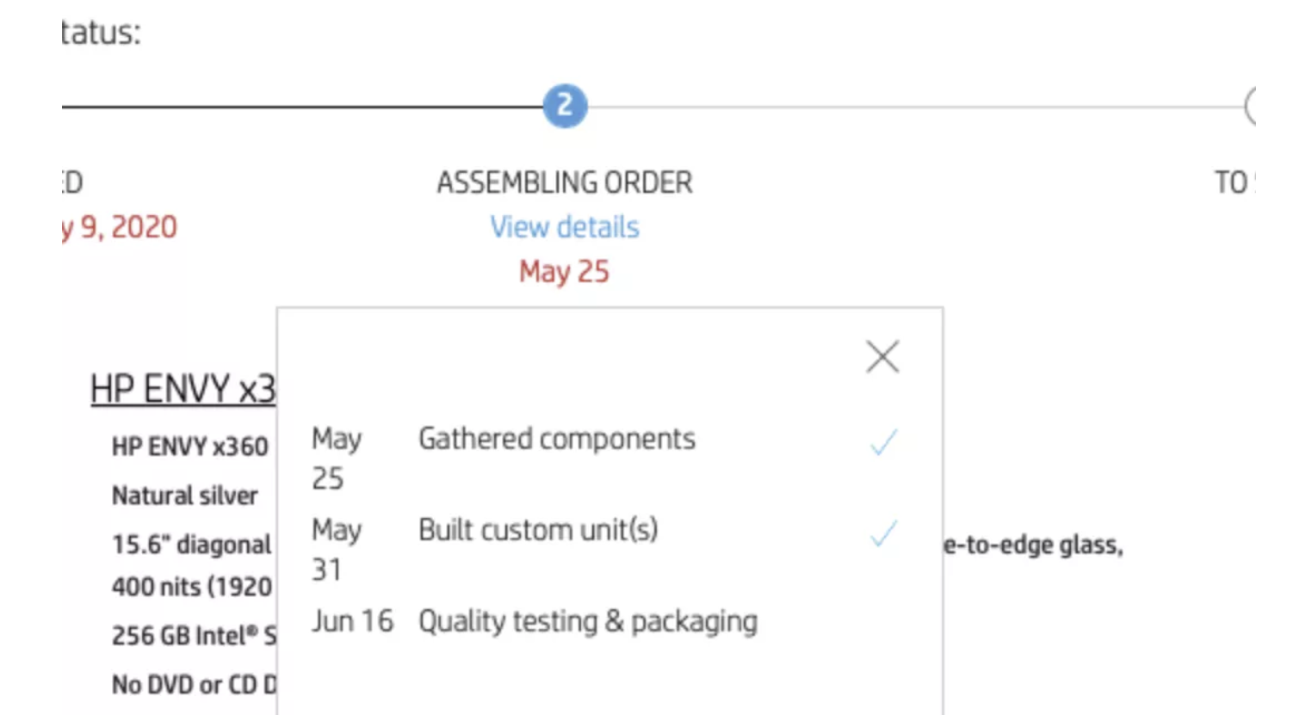Click the completed progress line before step 2
1293x715 pixels.
[x=301, y=108]
